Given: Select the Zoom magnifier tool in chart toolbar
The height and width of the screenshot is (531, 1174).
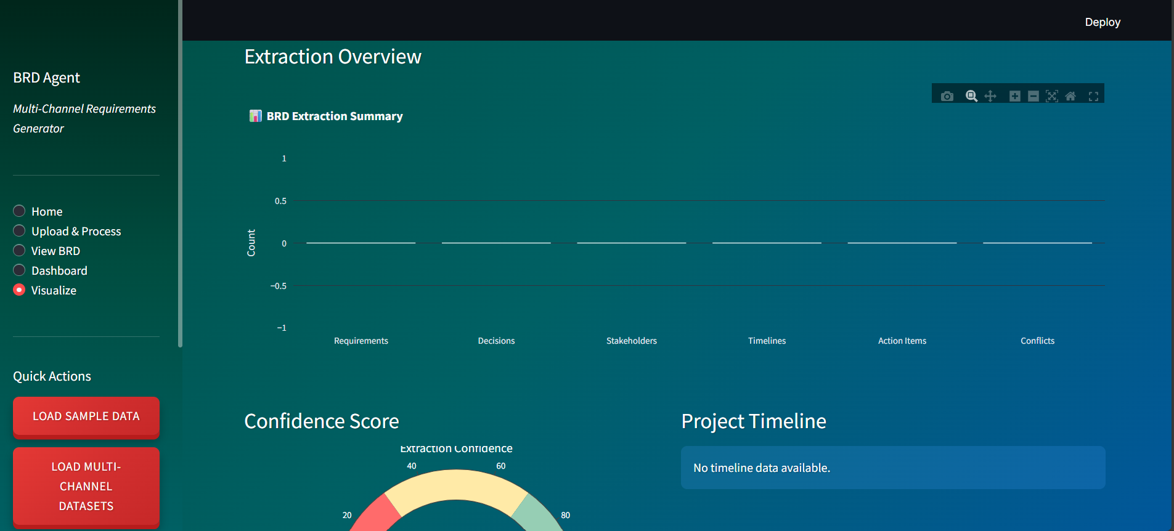Looking at the screenshot, I should (971, 96).
